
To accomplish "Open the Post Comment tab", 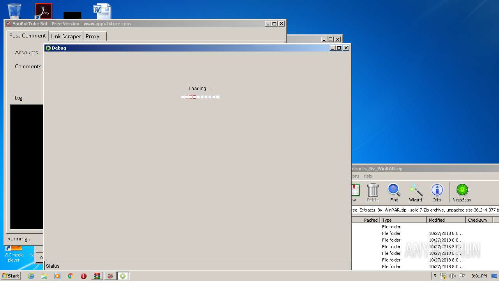I will tap(27, 36).
